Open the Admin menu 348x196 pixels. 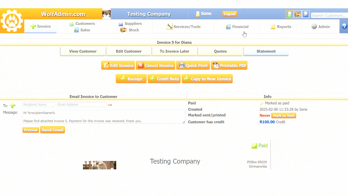[321, 26]
